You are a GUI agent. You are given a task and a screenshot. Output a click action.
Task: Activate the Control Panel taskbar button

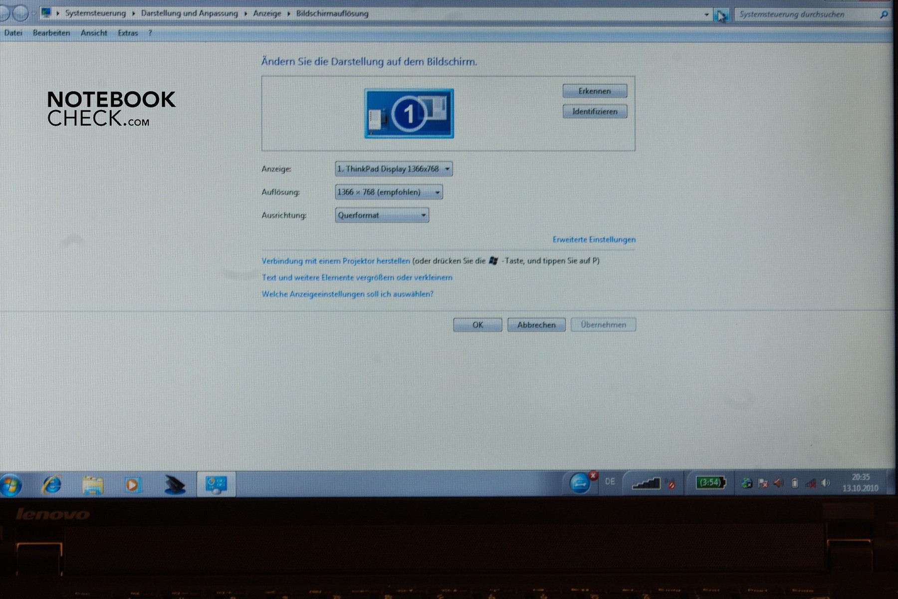[216, 484]
